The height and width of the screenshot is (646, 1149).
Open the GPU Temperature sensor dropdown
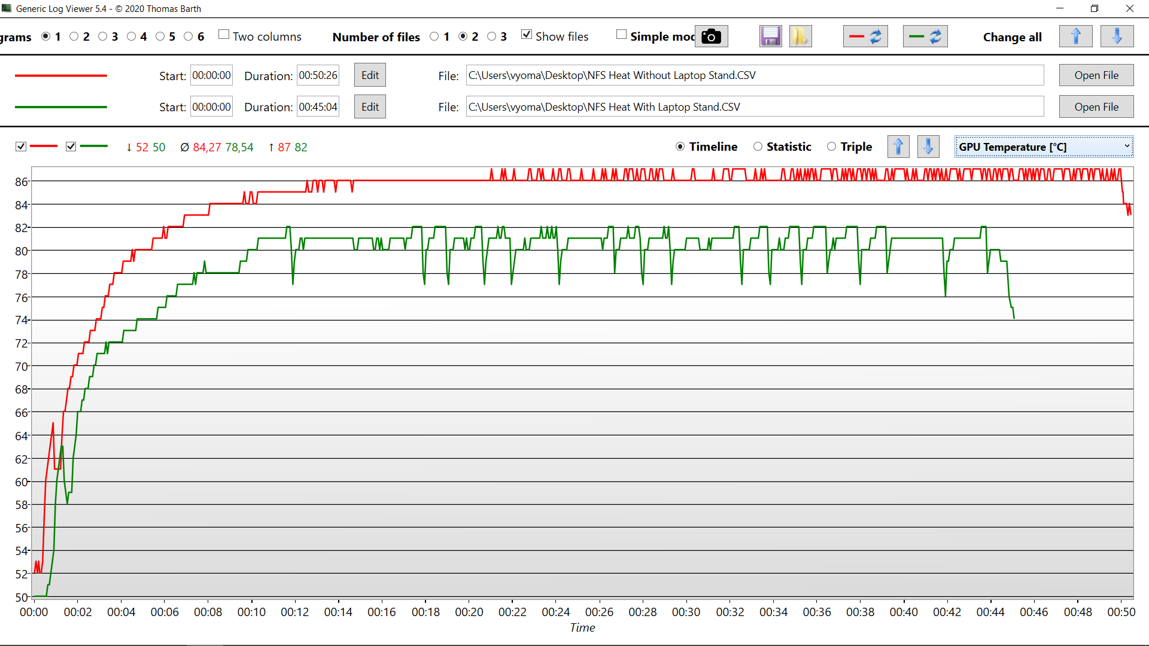1044,147
